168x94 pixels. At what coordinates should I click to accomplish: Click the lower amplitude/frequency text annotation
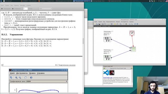click(108, 51)
